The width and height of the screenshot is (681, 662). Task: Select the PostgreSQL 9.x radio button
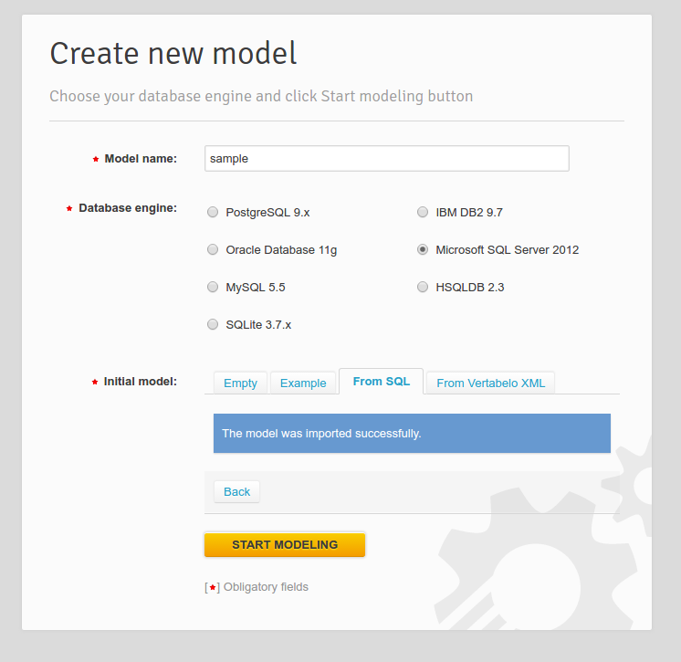click(213, 212)
